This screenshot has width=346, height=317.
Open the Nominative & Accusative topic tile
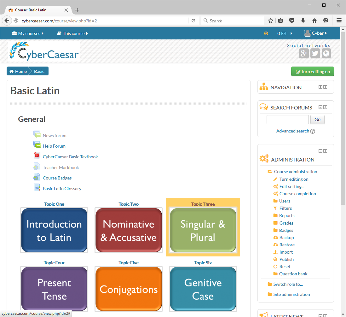click(x=129, y=230)
